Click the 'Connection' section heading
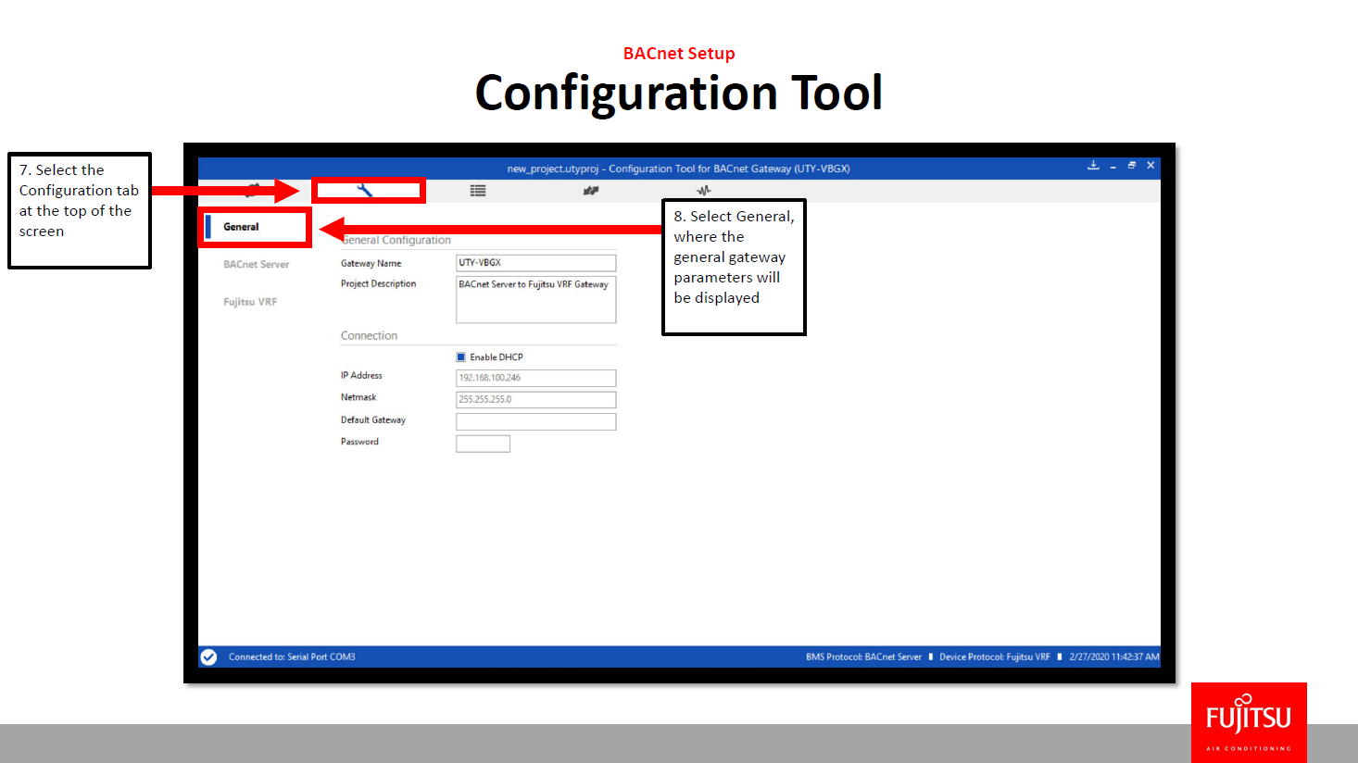Image resolution: width=1358 pixels, height=763 pixels. (369, 336)
